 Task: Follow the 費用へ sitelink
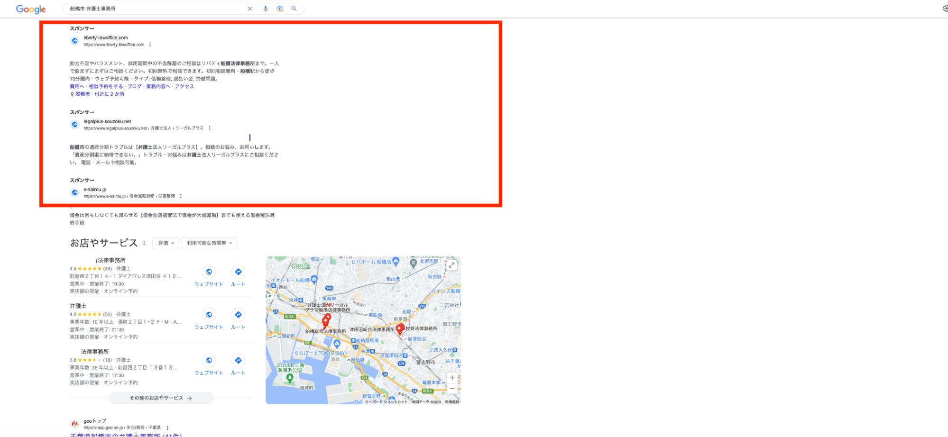pyautogui.click(x=77, y=86)
